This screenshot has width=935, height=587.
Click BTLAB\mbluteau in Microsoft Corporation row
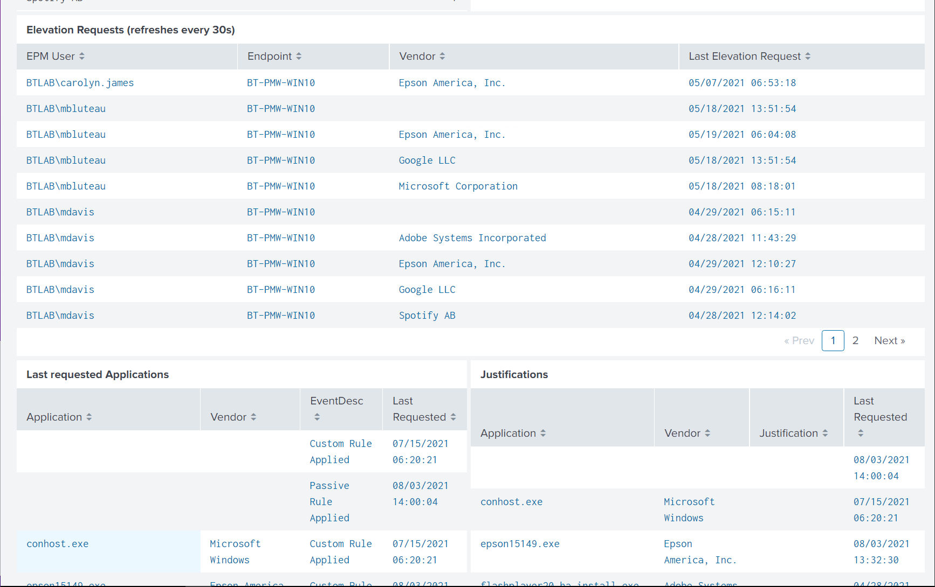[66, 186]
